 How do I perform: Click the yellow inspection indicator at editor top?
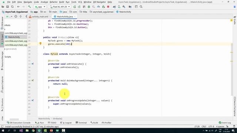231,20
